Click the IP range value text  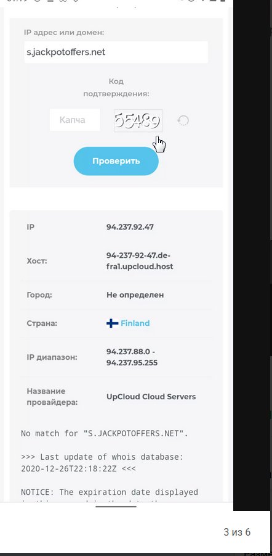132,357
